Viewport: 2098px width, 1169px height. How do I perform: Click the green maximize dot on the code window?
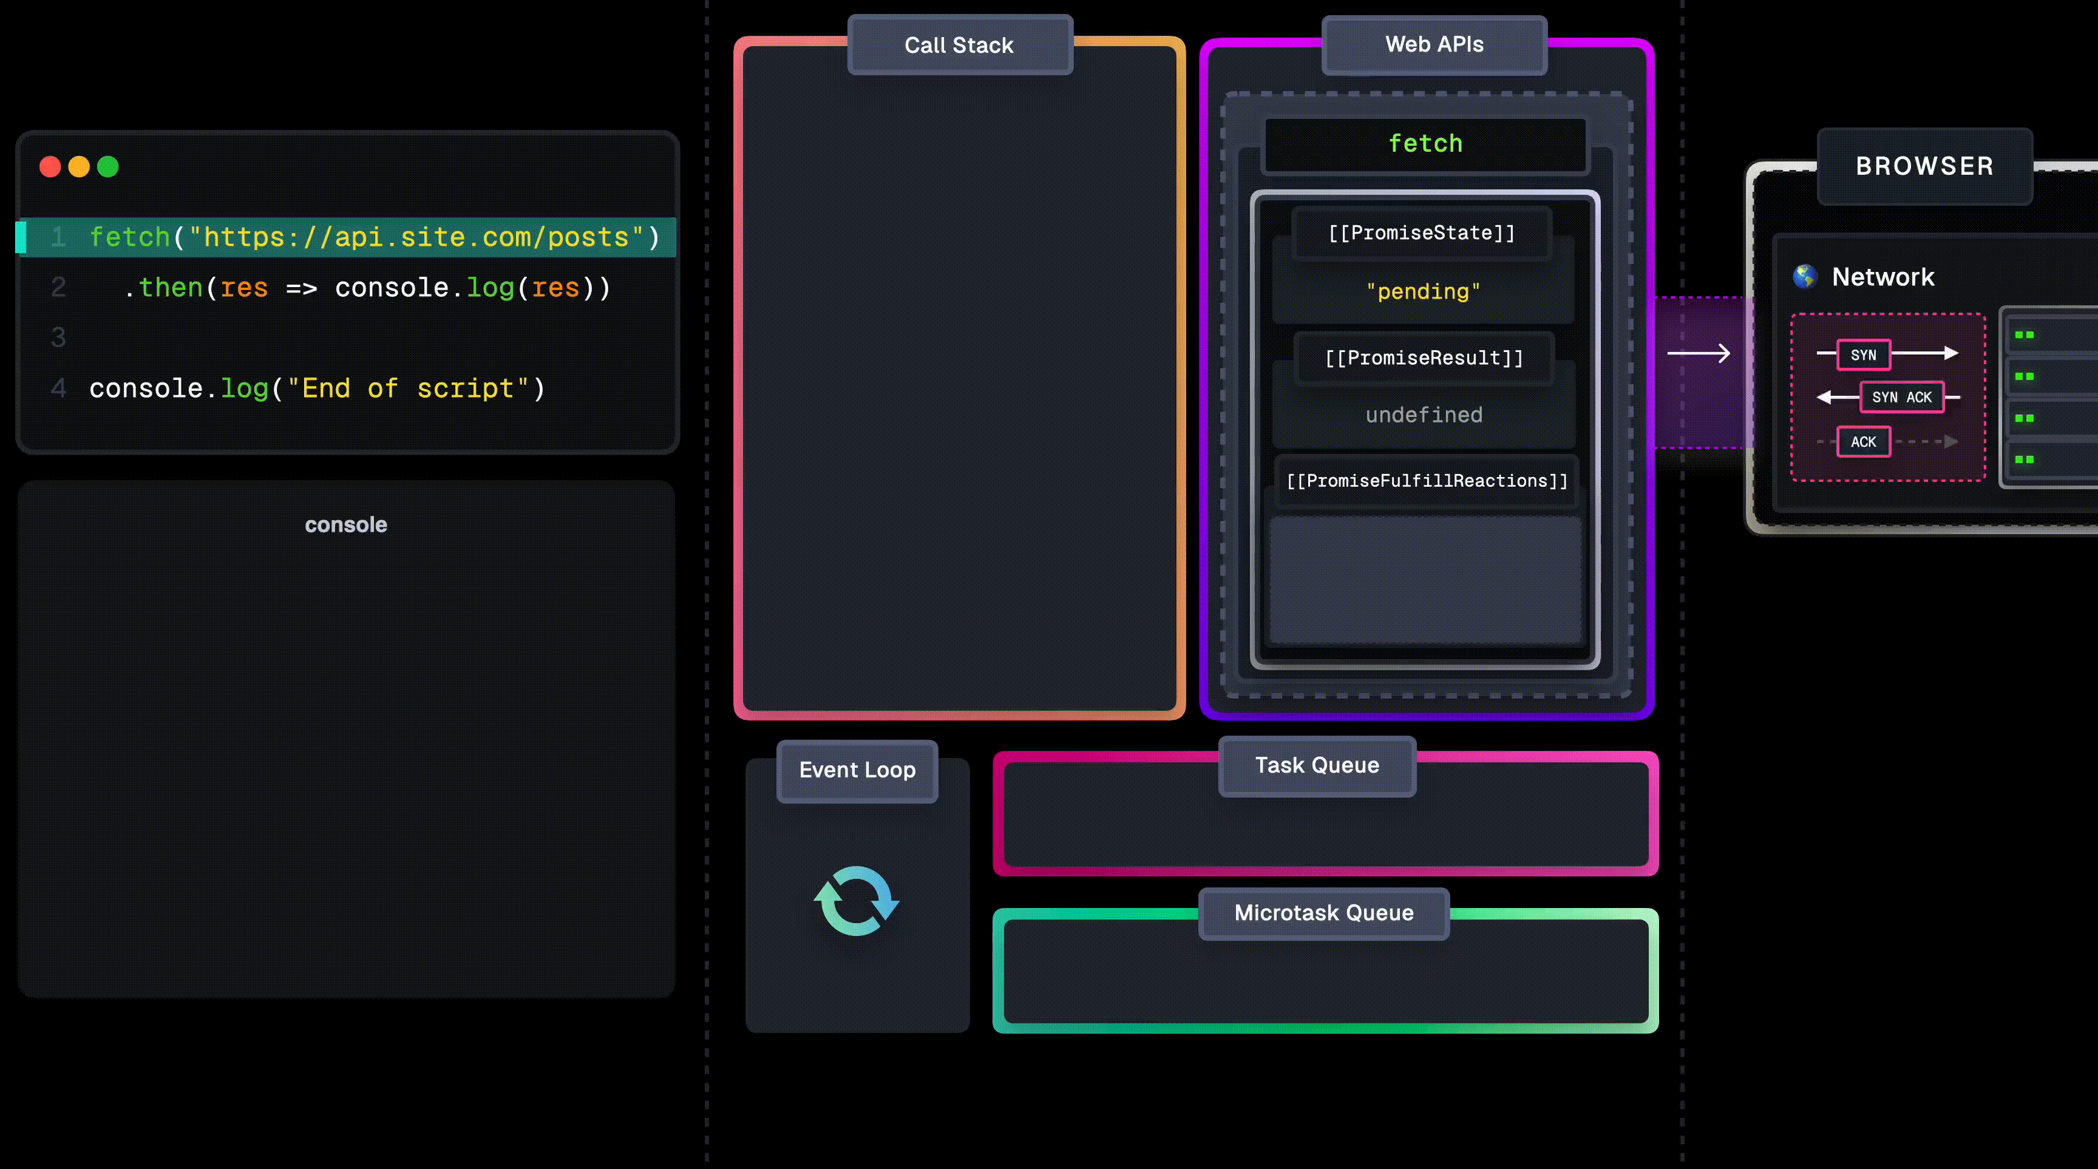coord(108,167)
